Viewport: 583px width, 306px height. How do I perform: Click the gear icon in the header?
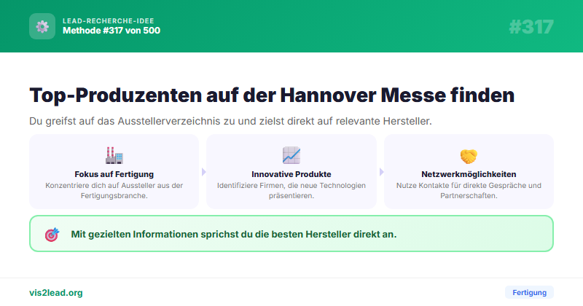pyautogui.click(x=42, y=26)
